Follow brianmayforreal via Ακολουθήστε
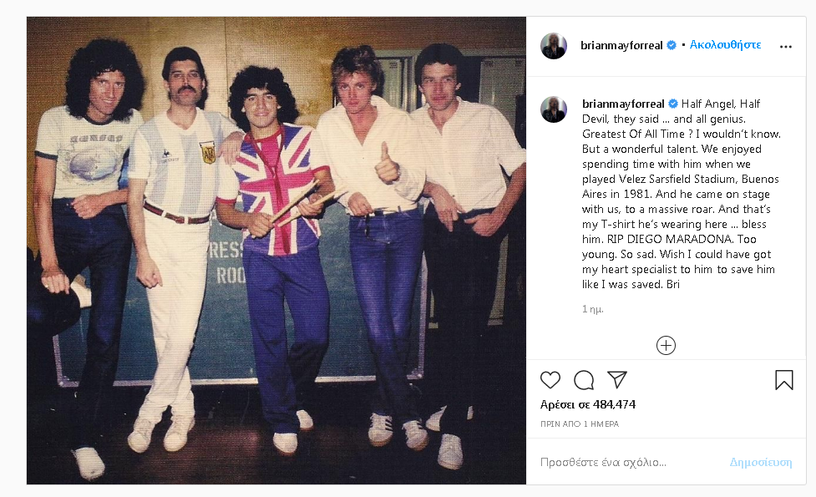The width and height of the screenshot is (816, 497). click(725, 45)
